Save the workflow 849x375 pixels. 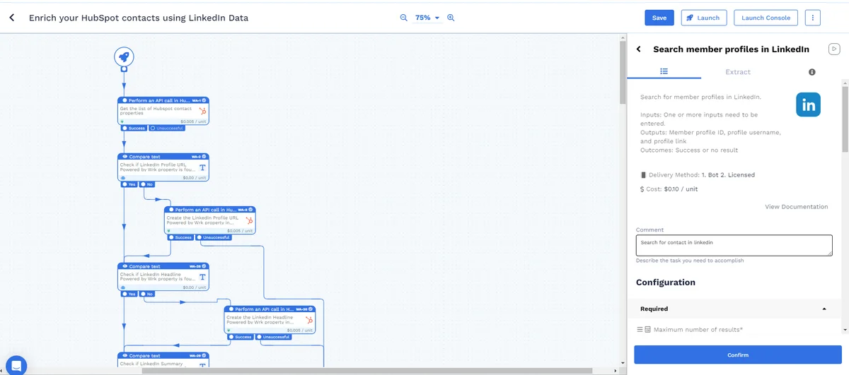point(659,18)
